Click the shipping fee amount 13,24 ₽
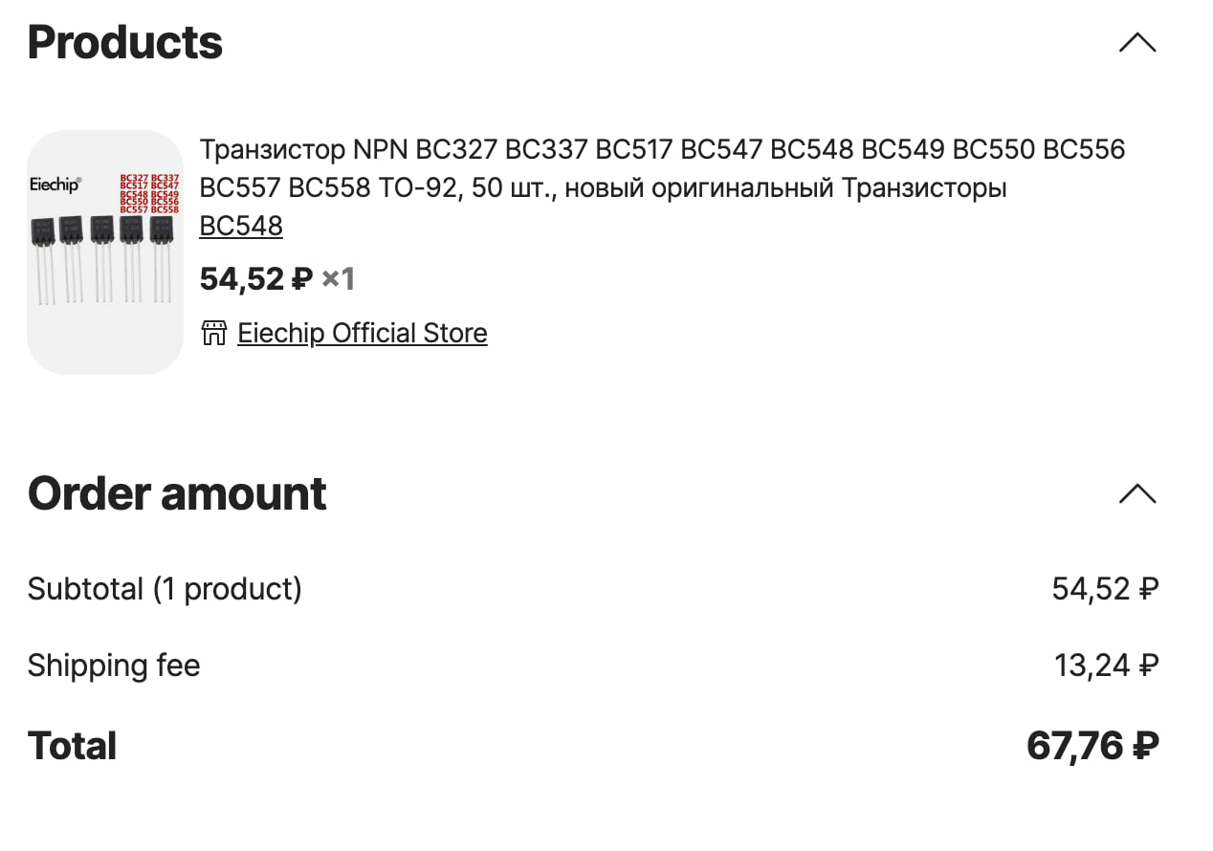This screenshot has height=851, width=1213. tap(1106, 666)
